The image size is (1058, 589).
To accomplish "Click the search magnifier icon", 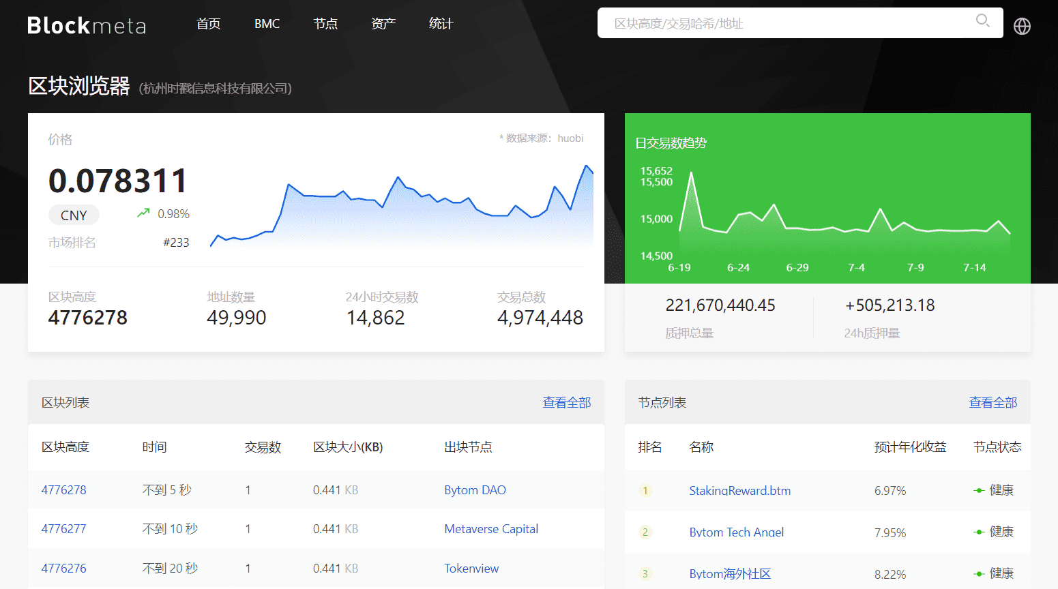I will coord(982,20).
